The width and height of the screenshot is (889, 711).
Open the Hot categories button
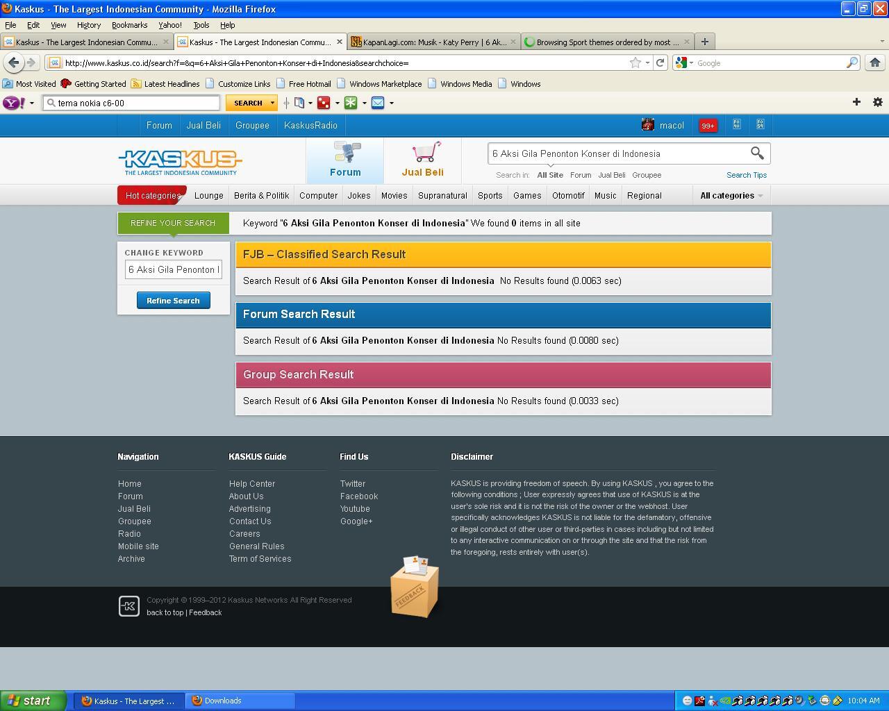(x=153, y=196)
